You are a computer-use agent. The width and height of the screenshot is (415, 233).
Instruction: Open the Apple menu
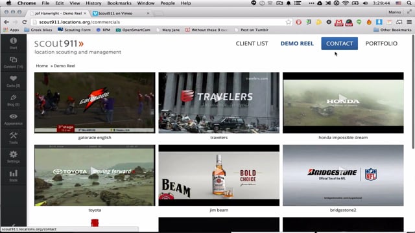click(x=8, y=3)
